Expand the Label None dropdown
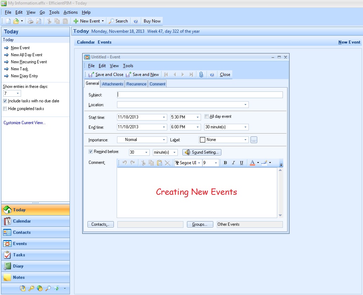 (246, 140)
